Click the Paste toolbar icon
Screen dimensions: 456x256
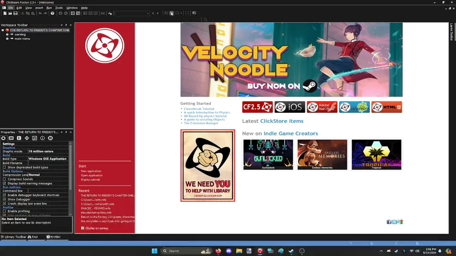pyautogui.click(x=33, y=13)
